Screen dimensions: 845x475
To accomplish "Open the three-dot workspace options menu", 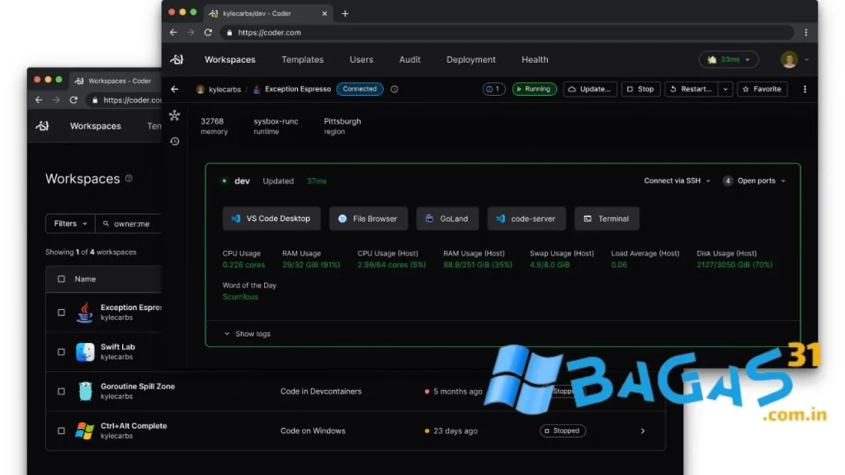I will (x=805, y=89).
